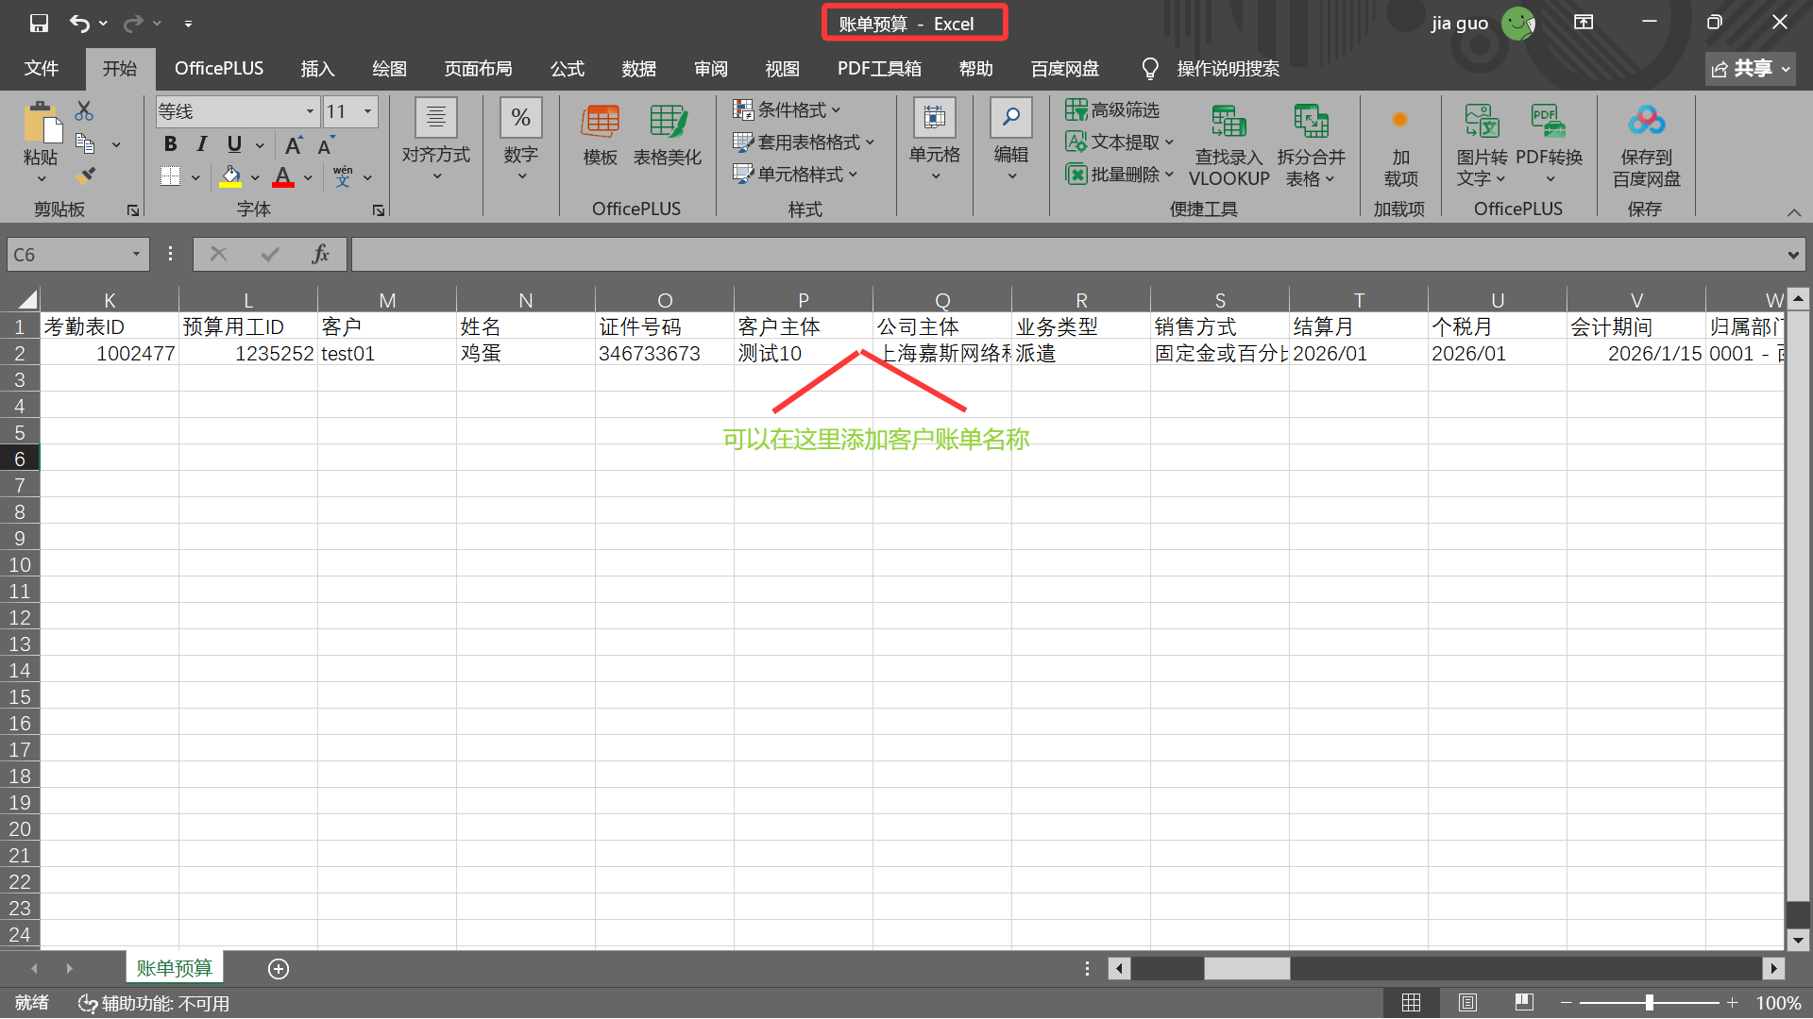Open the font name 等线 dropdown
The image size is (1813, 1019).
click(x=309, y=111)
